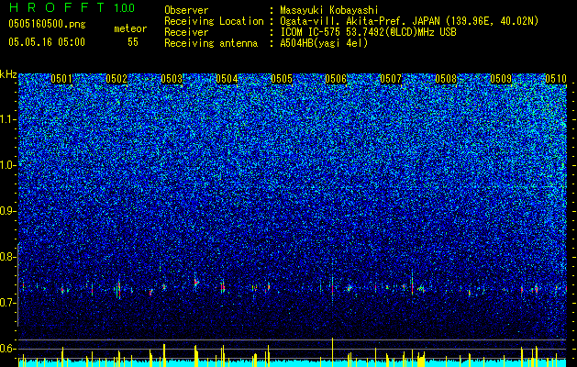
Task: Click the 1.1 kHz axis label
Action: tap(7, 119)
